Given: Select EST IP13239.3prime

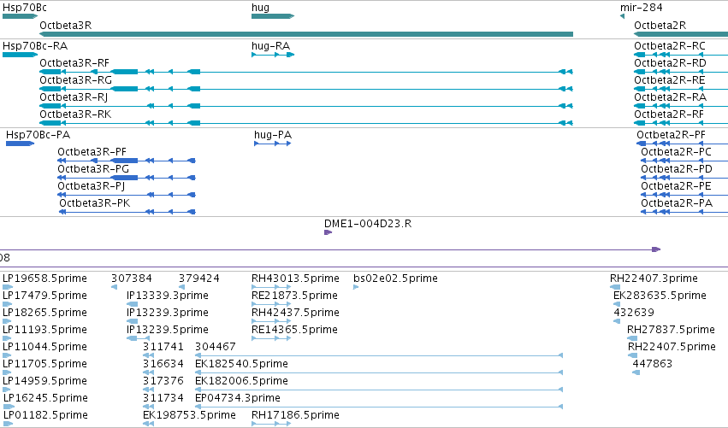Looking at the screenshot, I should [168, 313].
